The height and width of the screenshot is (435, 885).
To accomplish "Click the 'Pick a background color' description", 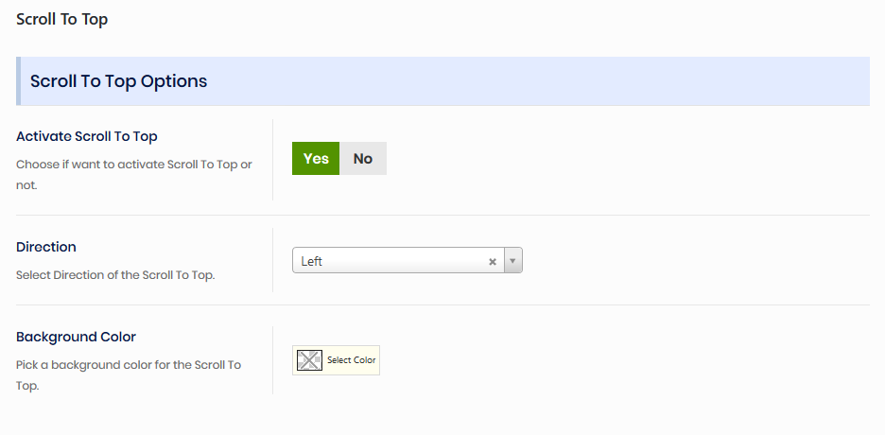I will point(129,365).
